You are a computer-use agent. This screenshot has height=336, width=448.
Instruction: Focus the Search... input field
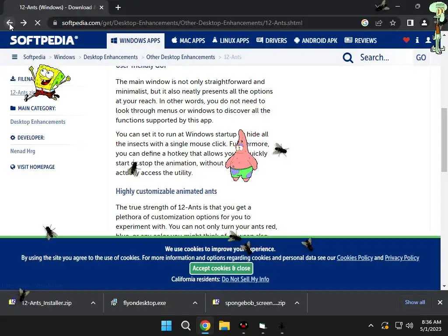pyautogui.click(x=384, y=57)
